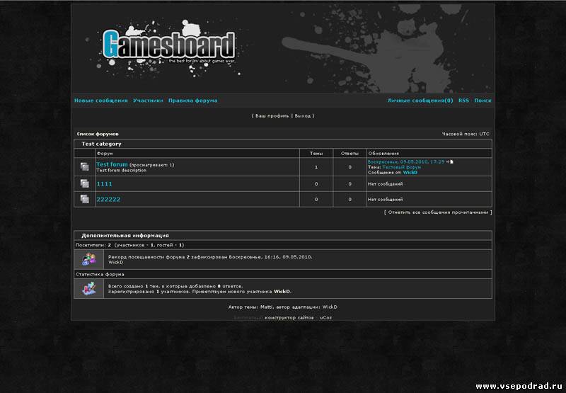566x393 pixels.
Task: Click Нет сообщений in 222222 row
Action: 385,200
